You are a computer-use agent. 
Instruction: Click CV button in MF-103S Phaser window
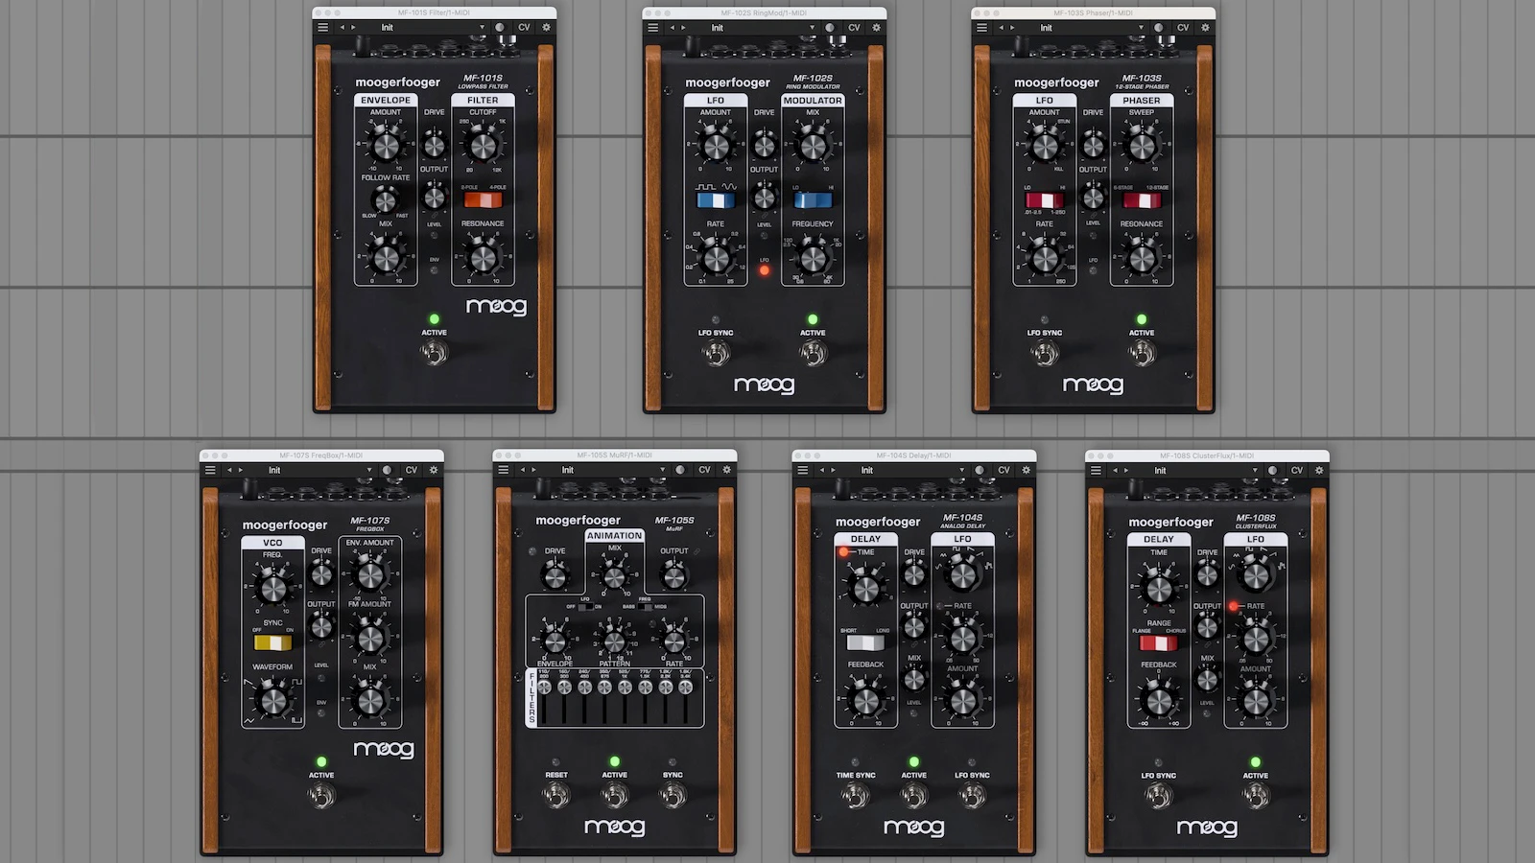pyautogui.click(x=1183, y=28)
